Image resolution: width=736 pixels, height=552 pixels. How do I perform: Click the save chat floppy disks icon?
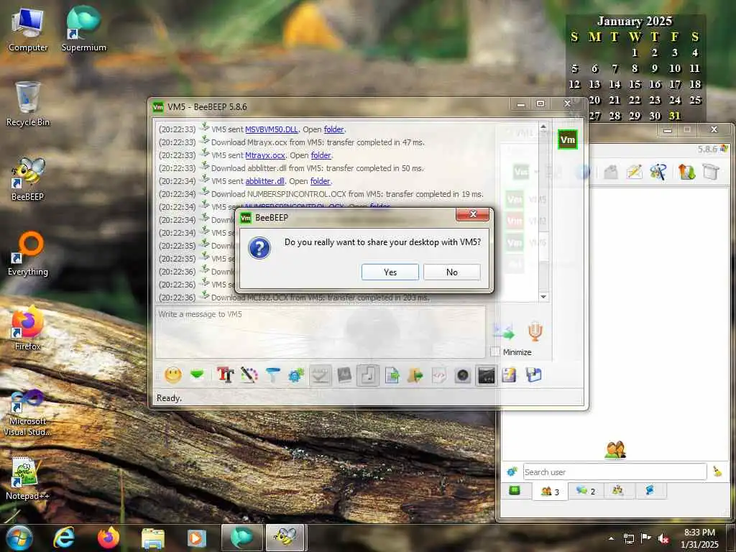click(x=533, y=375)
